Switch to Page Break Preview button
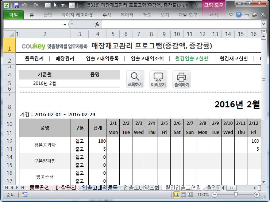 pyautogui.click(x=190, y=195)
